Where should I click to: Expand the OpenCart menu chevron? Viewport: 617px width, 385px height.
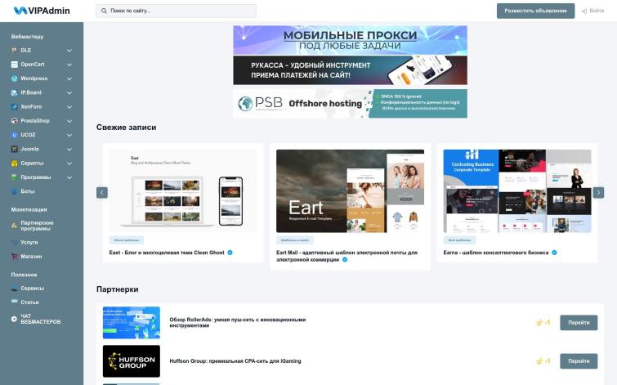pyautogui.click(x=69, y=65)
